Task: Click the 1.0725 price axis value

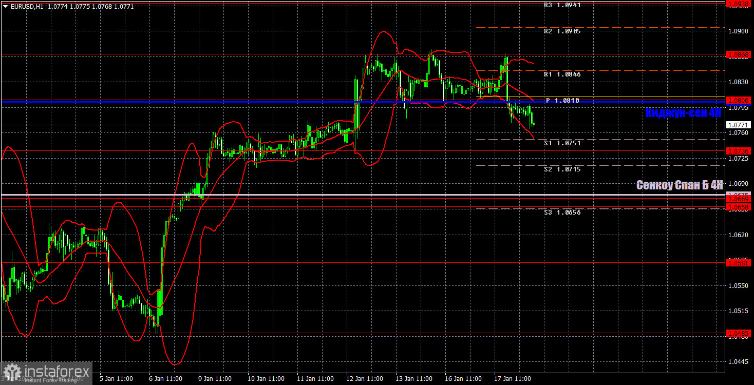Action: tap(739, 159)
